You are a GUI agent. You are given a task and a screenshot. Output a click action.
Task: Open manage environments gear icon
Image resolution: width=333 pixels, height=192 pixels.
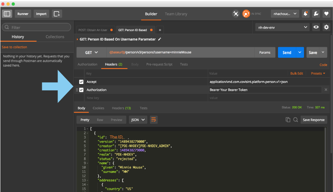326,27
